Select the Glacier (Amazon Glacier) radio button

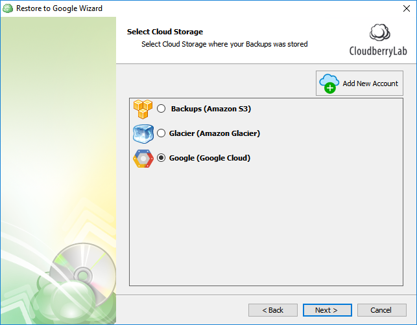point(161,133)
